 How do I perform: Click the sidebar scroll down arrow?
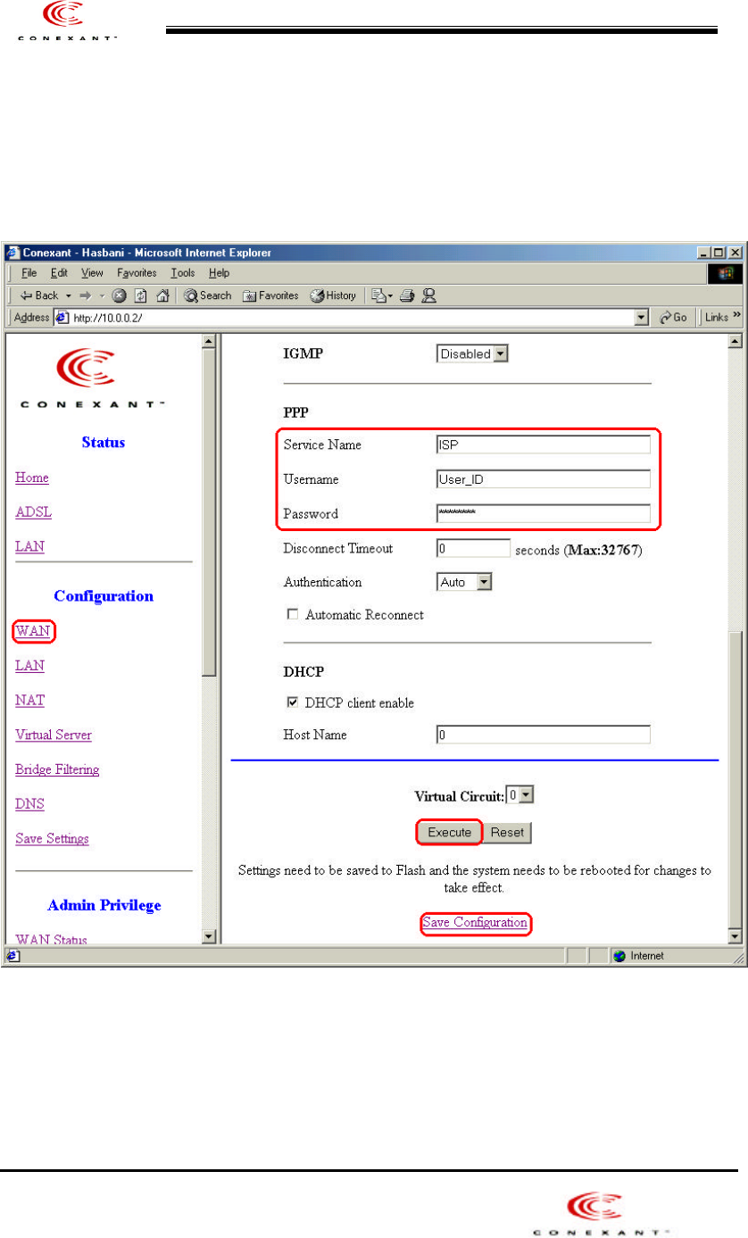(x=209, y=936)
